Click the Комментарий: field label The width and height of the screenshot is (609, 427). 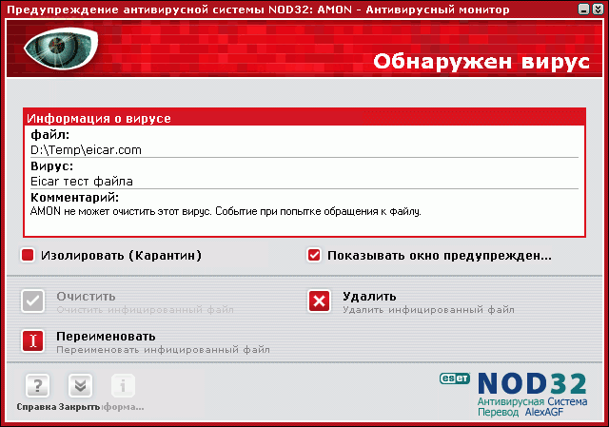coord(74,198)
